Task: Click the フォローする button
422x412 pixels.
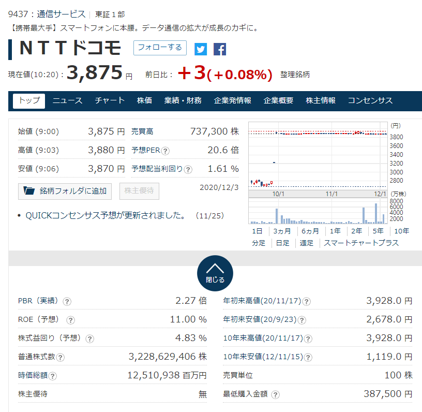Action: coord(160,48)
